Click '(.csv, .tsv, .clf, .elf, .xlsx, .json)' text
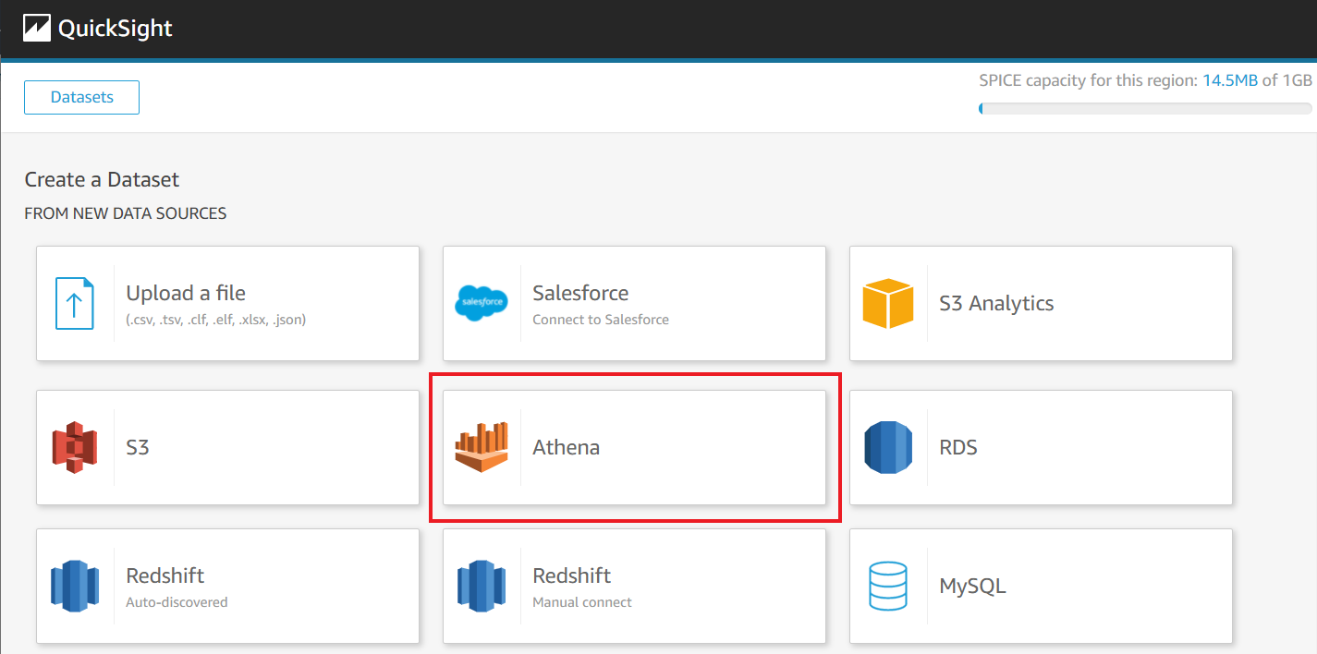Screen dimensions: 1317x654 point(216,320)
